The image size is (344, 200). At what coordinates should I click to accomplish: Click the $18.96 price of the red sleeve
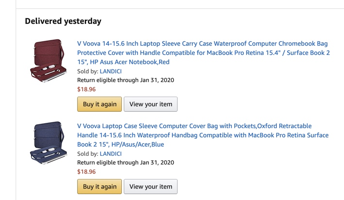click(86, 89)
